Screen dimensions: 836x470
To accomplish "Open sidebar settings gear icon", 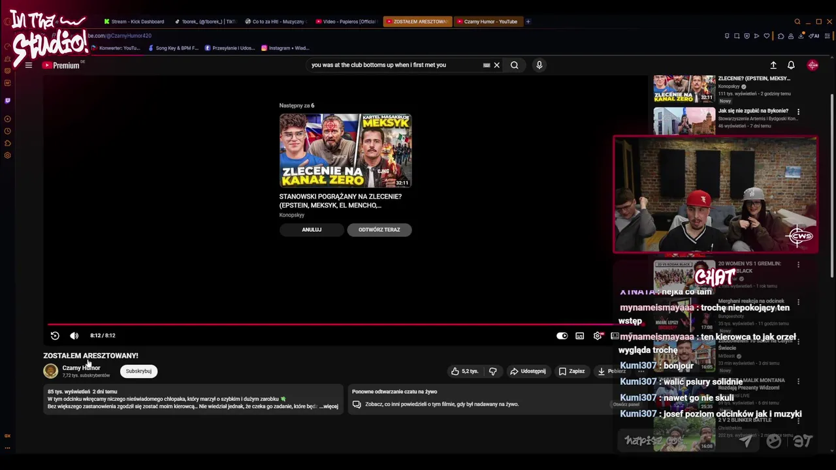I will point(7,155).
